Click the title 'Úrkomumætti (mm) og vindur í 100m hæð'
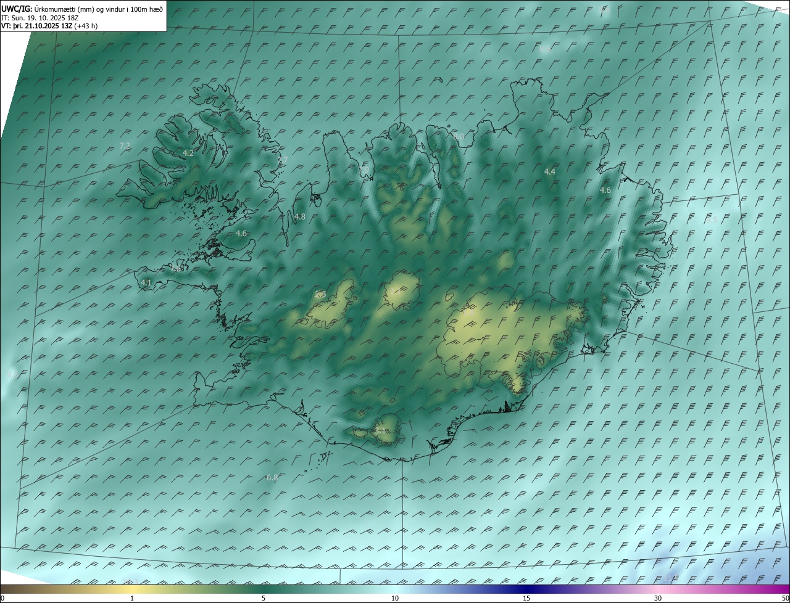 tap(98, 9)
